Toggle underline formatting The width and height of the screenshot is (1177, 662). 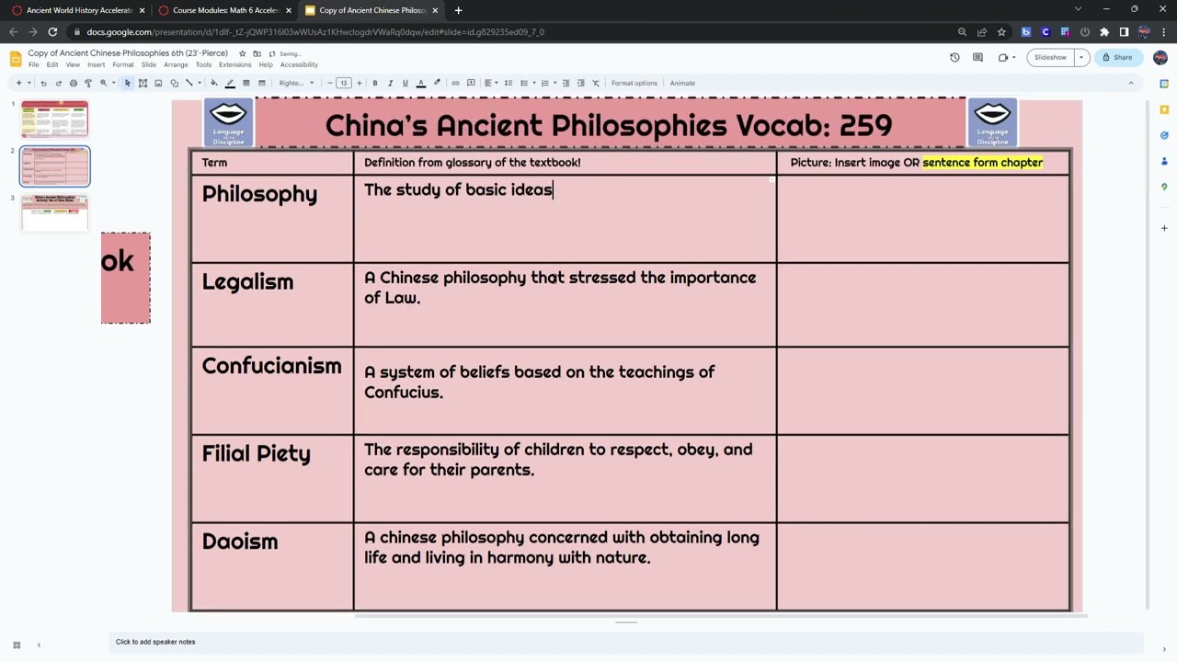(x=405, y=83)
